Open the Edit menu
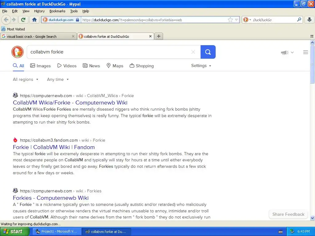 point(15,11)
